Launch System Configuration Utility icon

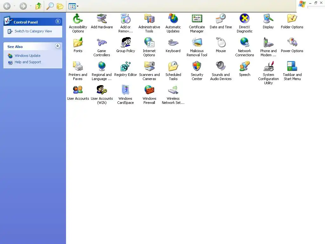[x=268, y=66]
